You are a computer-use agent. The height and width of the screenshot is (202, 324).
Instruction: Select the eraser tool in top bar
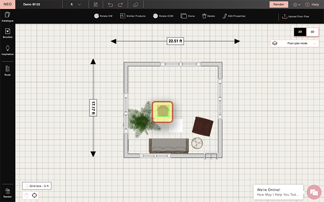point(135,4)
